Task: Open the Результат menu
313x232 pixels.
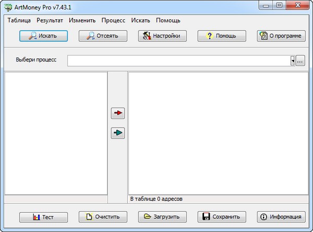Action: tap(50, 20)
